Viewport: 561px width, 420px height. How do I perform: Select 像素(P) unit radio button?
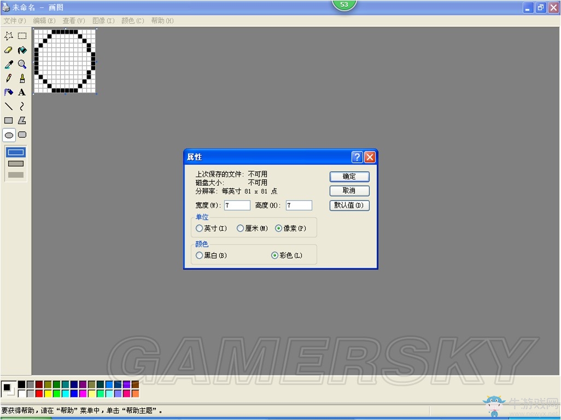[290, 228]
